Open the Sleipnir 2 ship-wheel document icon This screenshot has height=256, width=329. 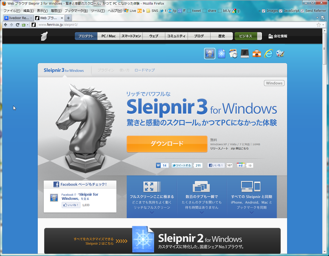point(221,54)
